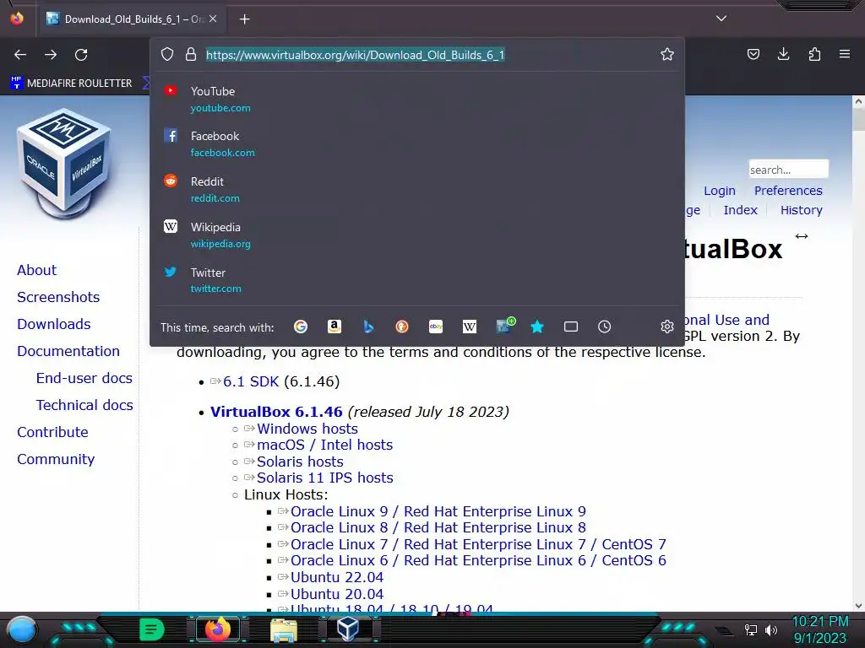Search open tabs icon
Viewport: 865px width, 648px height.
(x=571, y=327)
